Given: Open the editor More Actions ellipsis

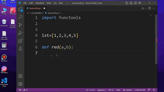Looking at the screenshot, I should pyautogui.click(x=154, y=8).
